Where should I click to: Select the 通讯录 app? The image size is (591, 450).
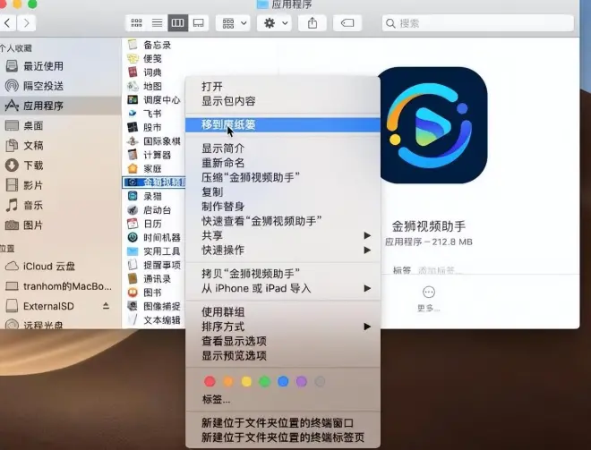pyautogui.click(x=150, y=278)
